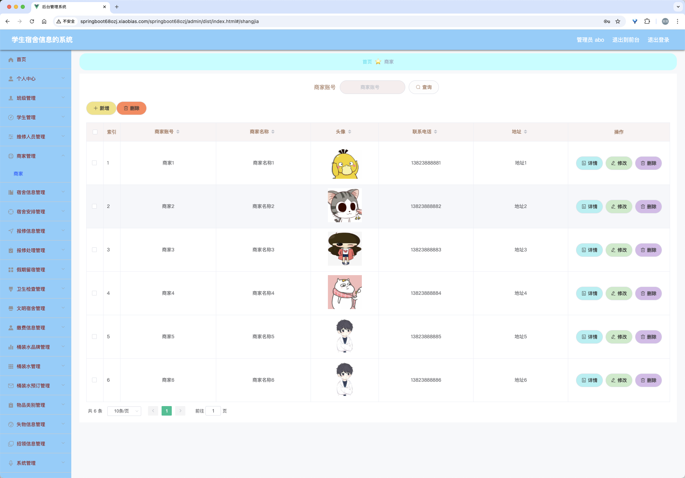Click 修改 for 商家5
This screenshot has width=685, height=478.
[x=619, y=337]
